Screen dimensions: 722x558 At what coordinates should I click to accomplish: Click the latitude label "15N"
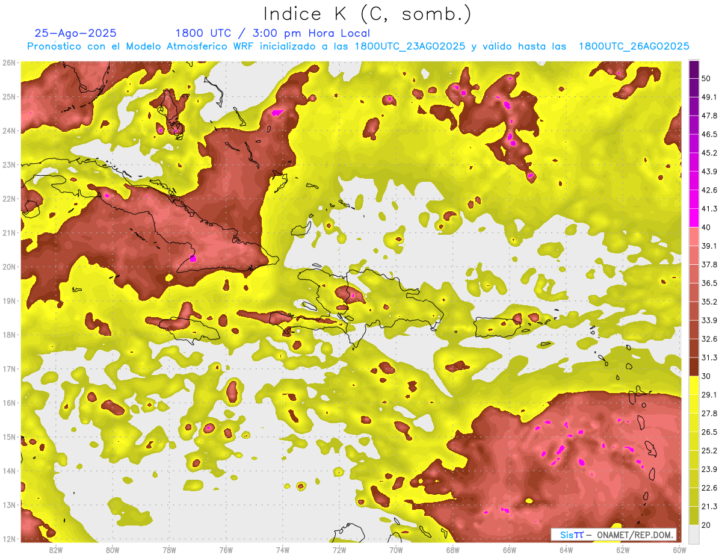click(x=9, y=437)
